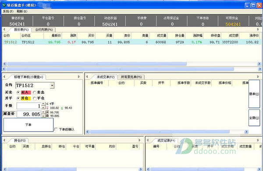Select the 成交记录(F4) tab
263x171 pixels.
click(x=166, y=140)
